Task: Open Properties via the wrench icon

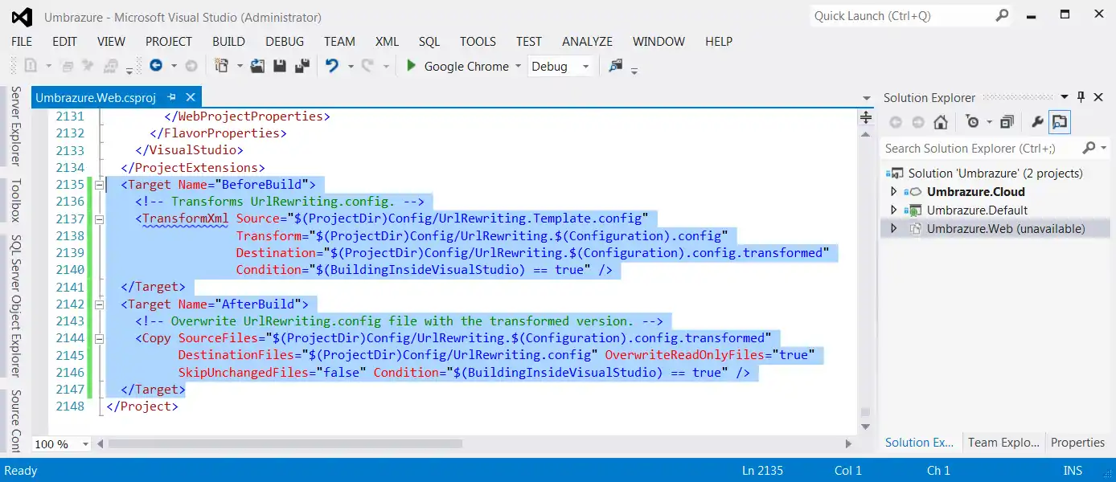Action: tap(1037, 122)
